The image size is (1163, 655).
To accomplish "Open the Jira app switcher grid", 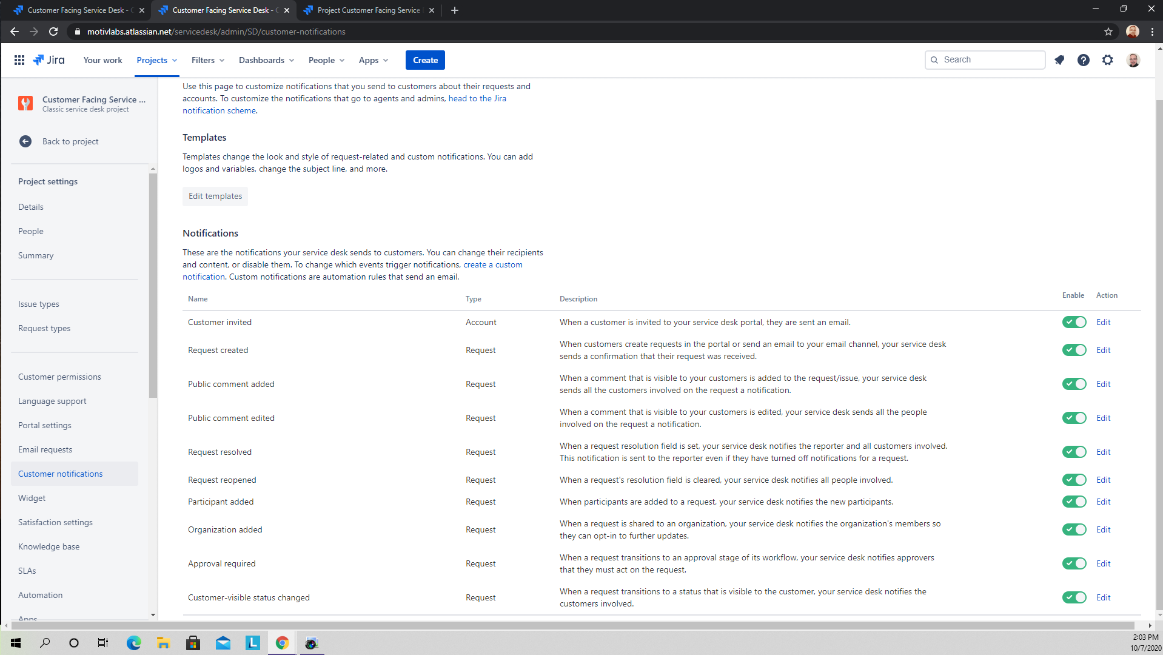I will tap(19, 60).
